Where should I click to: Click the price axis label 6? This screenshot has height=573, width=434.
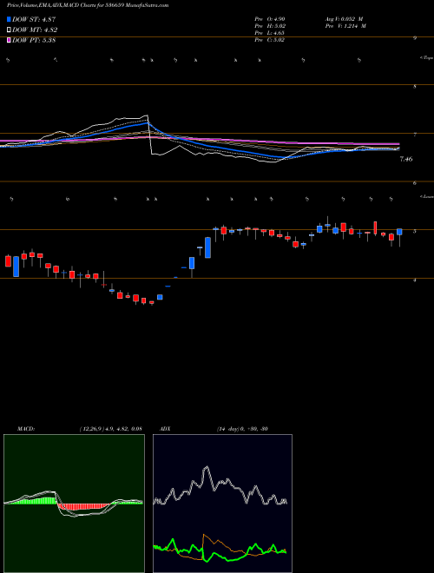click(415, 183)
